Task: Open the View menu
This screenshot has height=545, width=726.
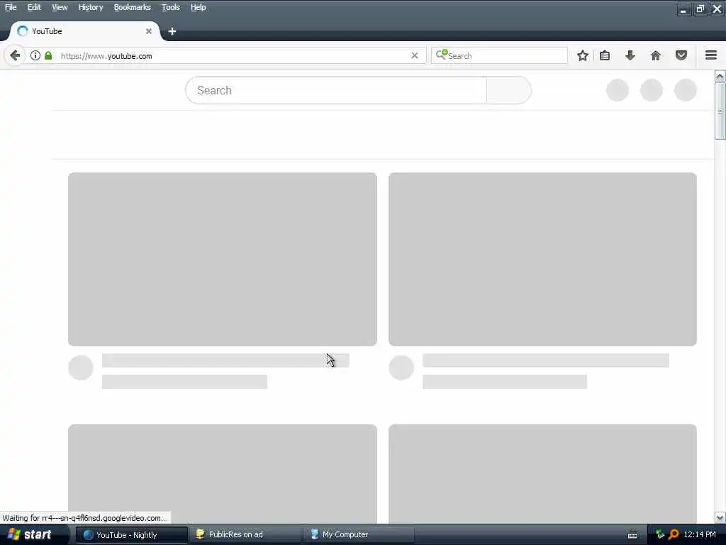Action: tap(60, 7)
